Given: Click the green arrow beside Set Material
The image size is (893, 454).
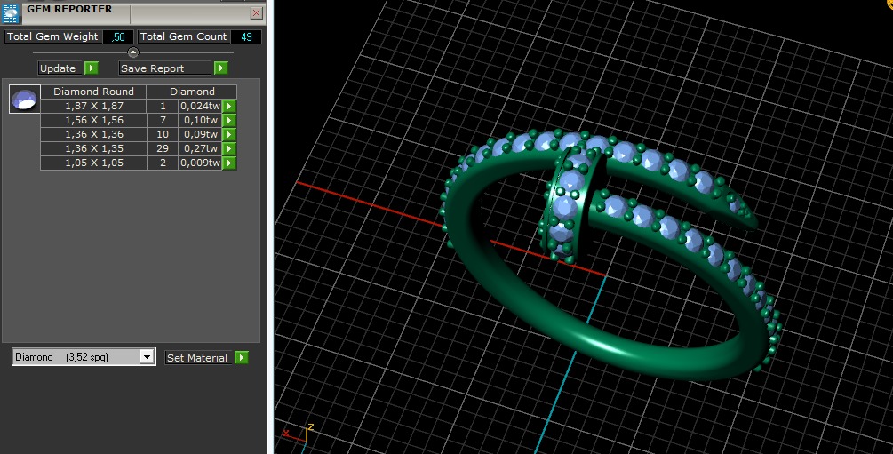Looking at the screenshot, I should tap(242, 357).
